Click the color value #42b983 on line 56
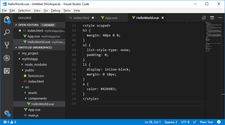The width and height of the screenshot is (225, 125). pyautogui.click(x=108, y=89)
